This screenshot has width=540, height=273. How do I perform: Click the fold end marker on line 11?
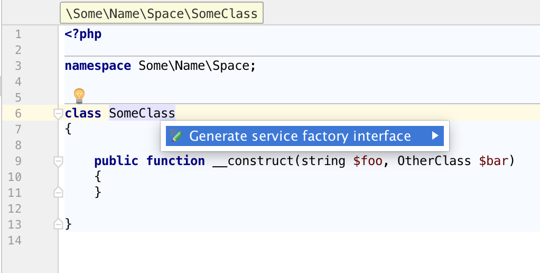pyautogui.click(x=58, y=192)
